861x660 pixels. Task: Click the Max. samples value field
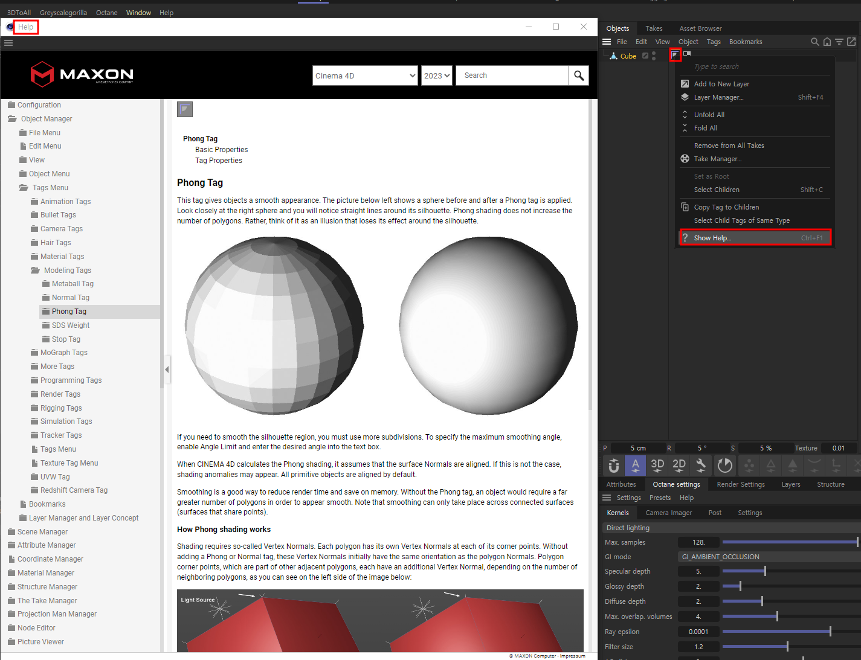pyautogui.click(x=698, y=542)
